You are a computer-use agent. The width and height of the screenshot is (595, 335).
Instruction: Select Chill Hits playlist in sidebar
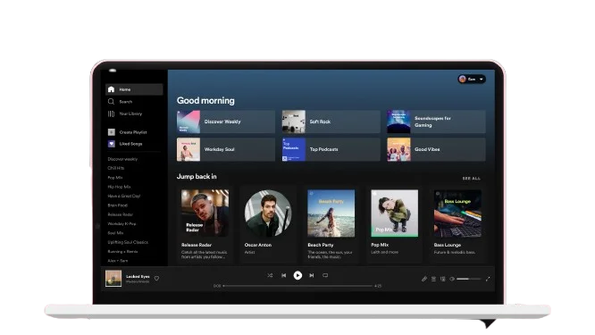click(x=116, y=168)
